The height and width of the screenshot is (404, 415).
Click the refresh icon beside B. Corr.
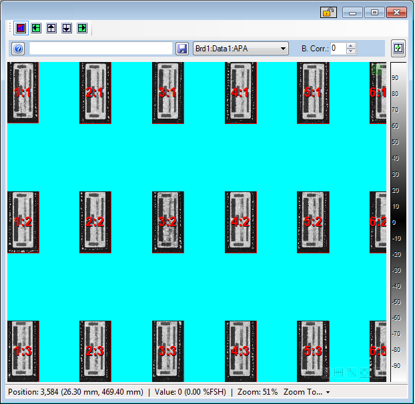(x=398, y=48)
